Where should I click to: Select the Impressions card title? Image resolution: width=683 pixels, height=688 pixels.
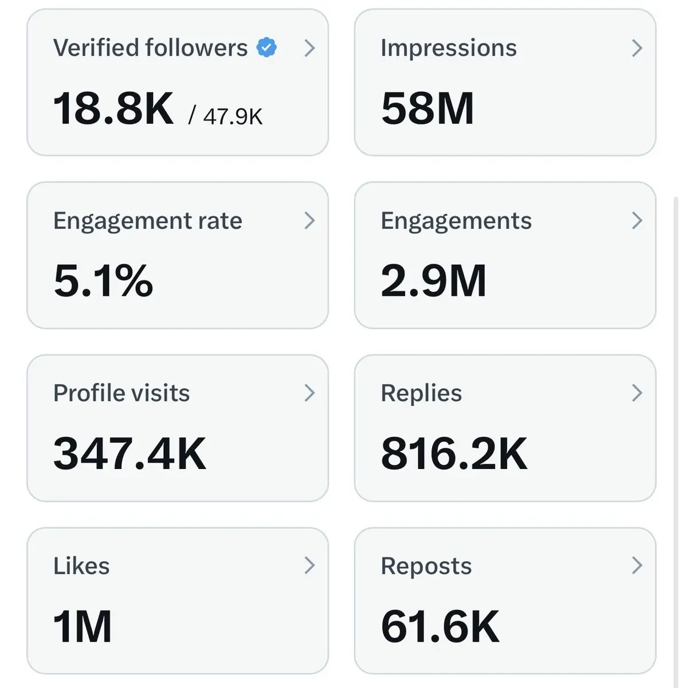[449, 48]
